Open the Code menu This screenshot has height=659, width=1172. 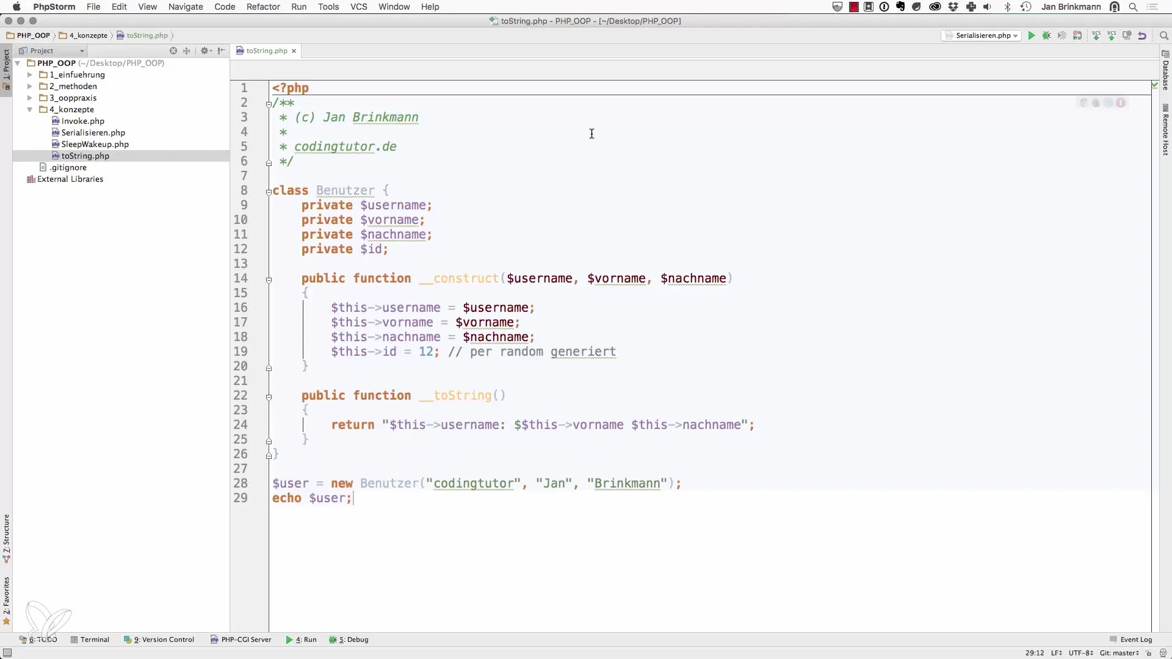(x=225, y=7)
